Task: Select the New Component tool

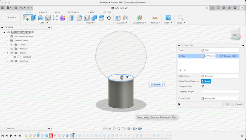Action: pyautogui.click(x=118, y=18)
